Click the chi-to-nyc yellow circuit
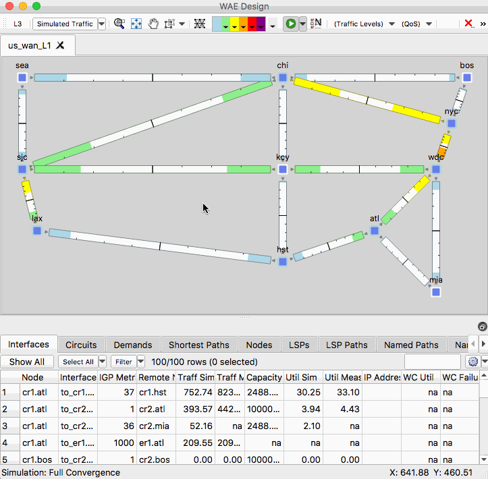488x479 pixels. click(367, 101)
